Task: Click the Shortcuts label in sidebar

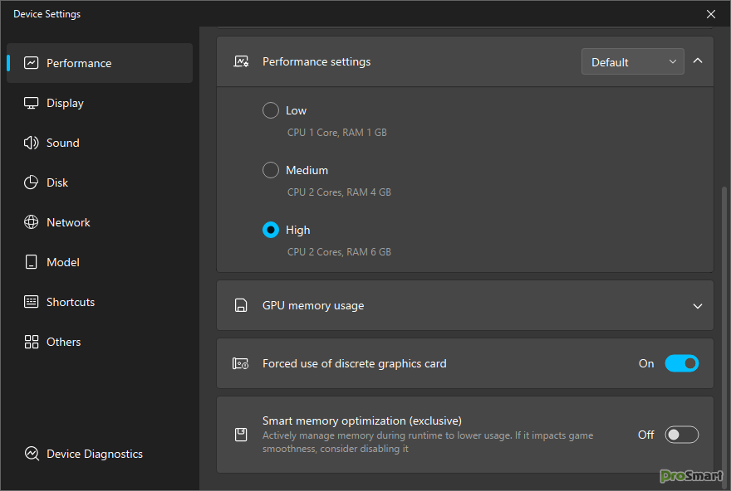Action: 71,302
